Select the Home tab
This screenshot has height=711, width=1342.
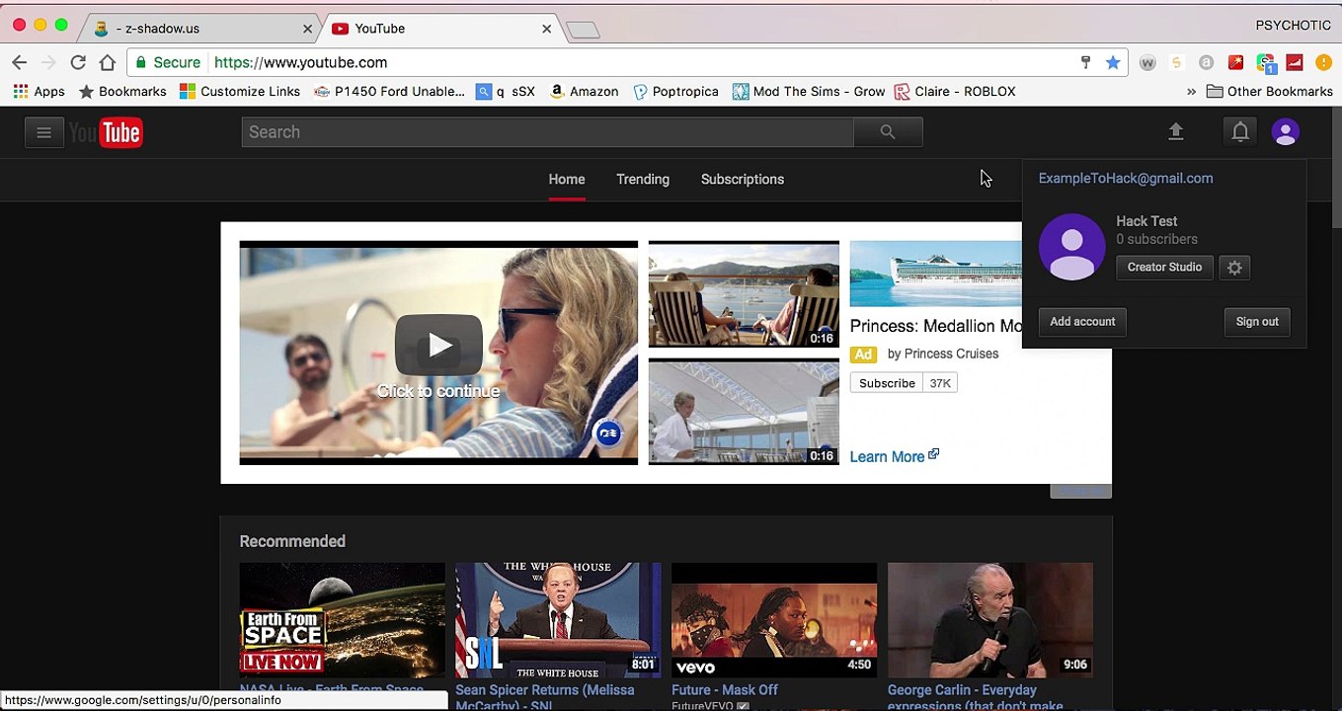pyautogui.click(x=567, y=179)
